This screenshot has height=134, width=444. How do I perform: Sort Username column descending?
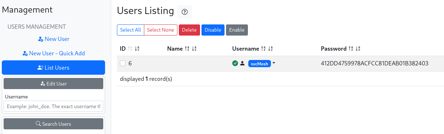270,49
